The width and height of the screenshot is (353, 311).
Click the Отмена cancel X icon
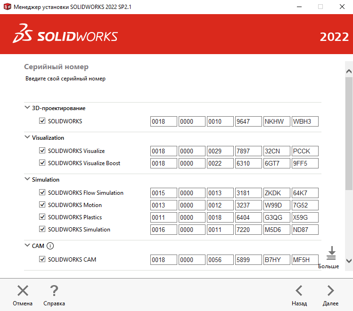point(23,291)
